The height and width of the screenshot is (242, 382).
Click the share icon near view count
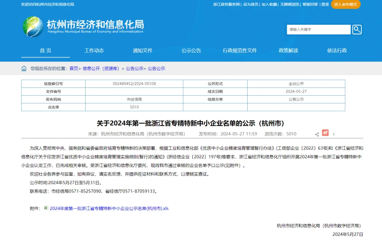click(317, 134)
